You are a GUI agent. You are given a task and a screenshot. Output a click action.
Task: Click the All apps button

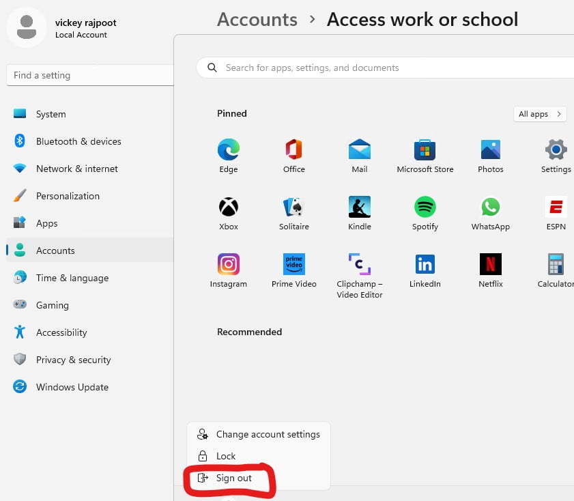pyautogui.click(x=540, y=114)
